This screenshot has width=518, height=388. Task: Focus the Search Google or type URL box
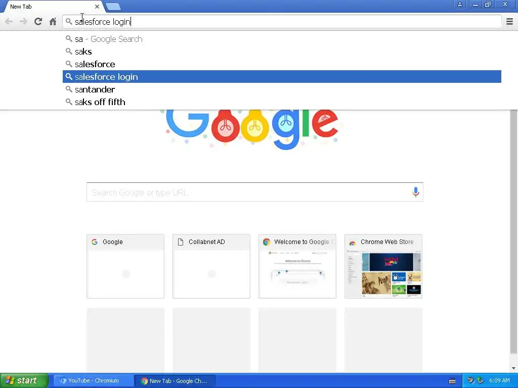(255, 192)
